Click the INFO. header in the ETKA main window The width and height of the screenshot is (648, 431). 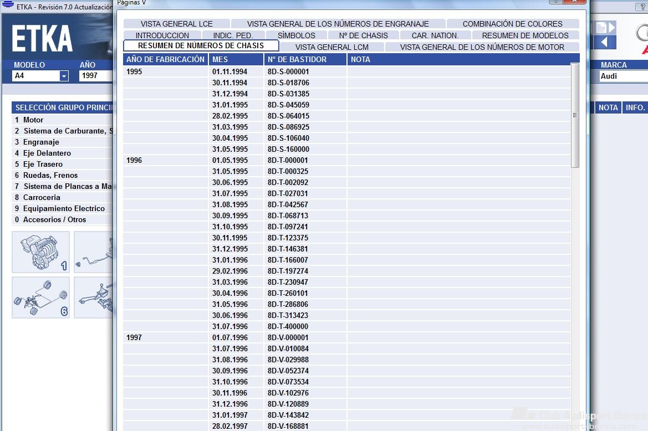pyautogui.click(x=635, y=107)
